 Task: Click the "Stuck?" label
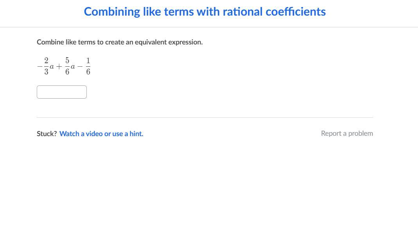(x=47, y=133)
